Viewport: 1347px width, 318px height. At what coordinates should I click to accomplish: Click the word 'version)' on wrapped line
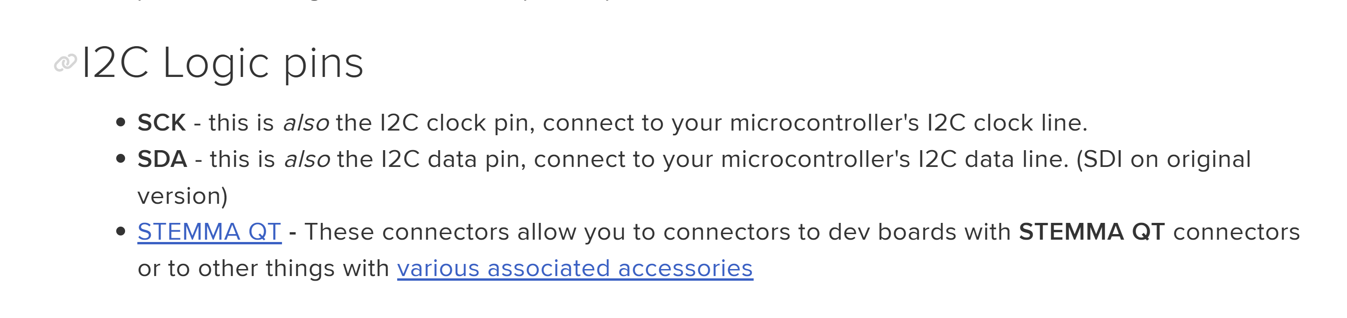182,196
